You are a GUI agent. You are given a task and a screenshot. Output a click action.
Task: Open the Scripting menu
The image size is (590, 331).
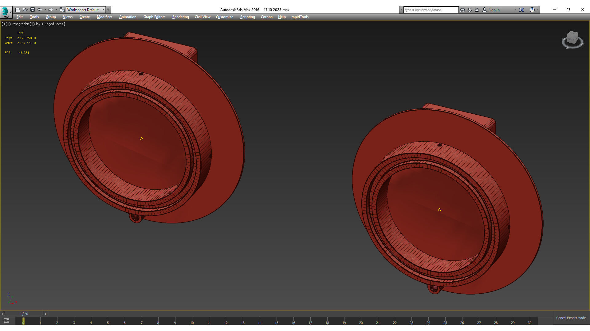[248, 17]
